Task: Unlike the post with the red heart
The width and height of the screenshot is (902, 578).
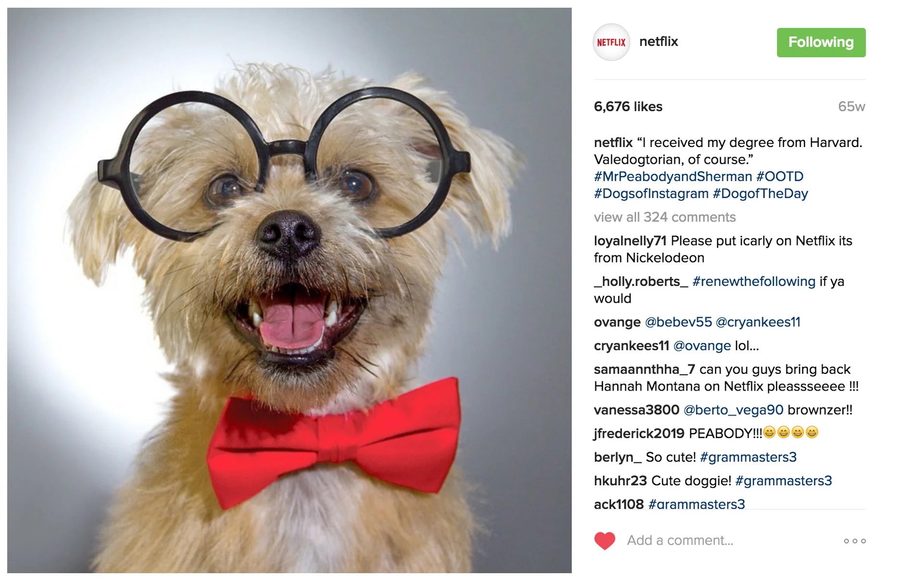Action: pos(605,541)
